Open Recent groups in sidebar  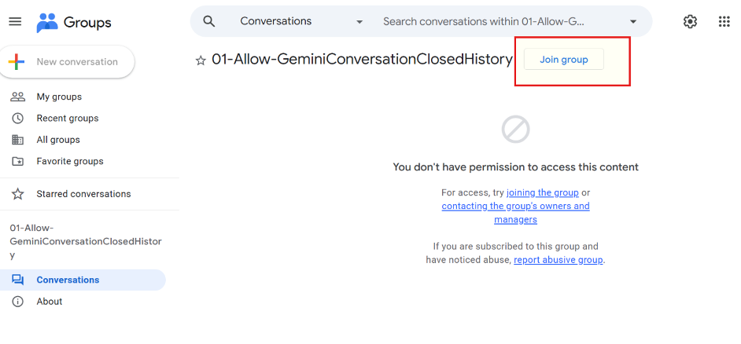68,118
